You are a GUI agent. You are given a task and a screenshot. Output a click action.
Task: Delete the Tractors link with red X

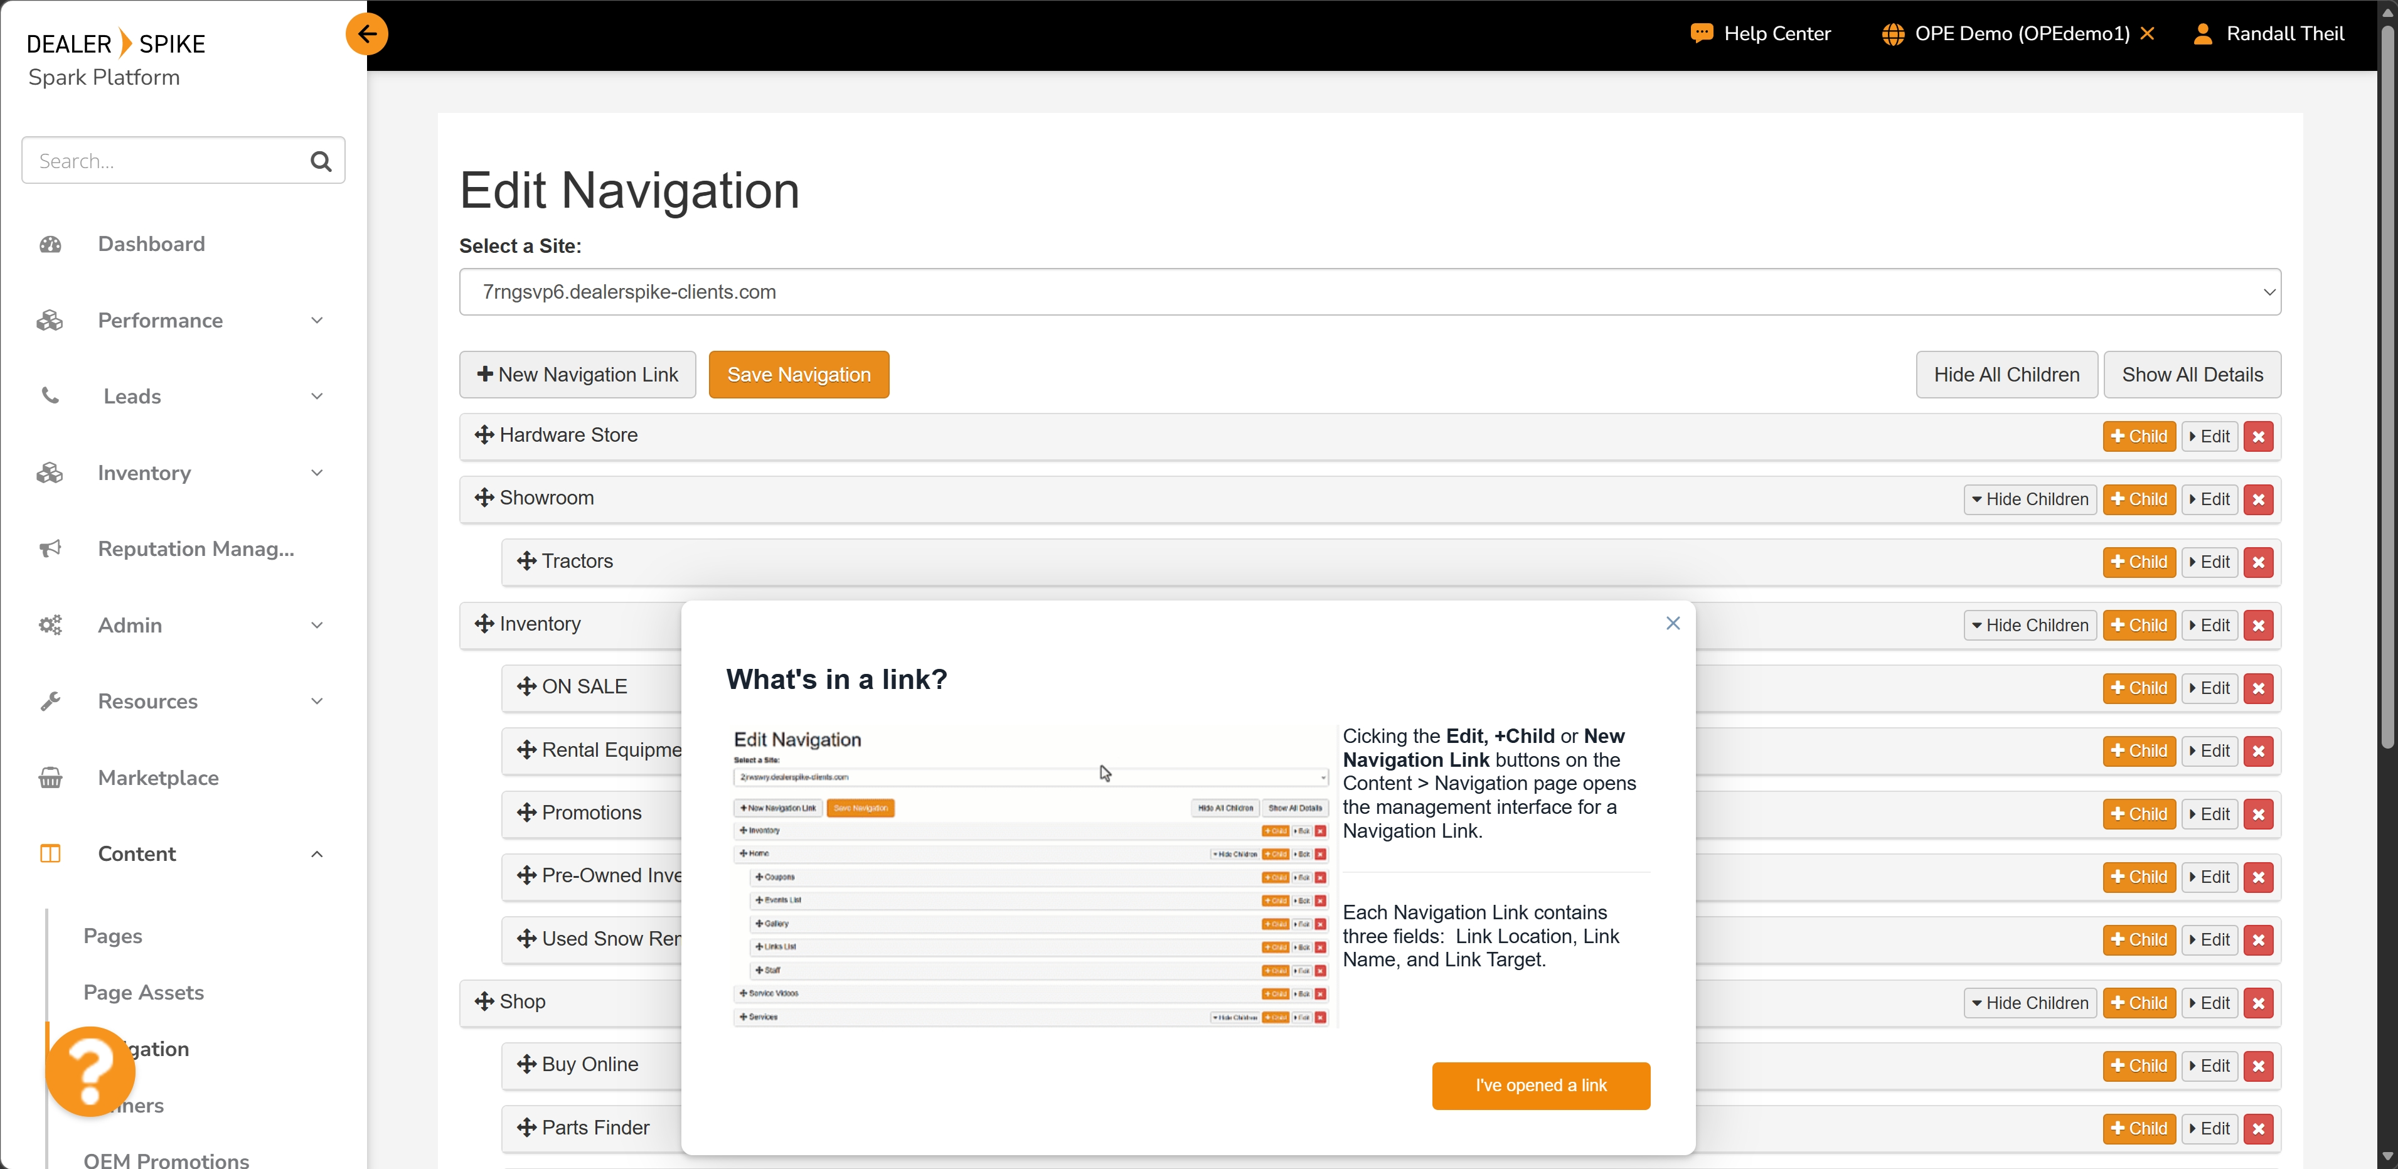pyautogui.click(x=2257, y=562)
